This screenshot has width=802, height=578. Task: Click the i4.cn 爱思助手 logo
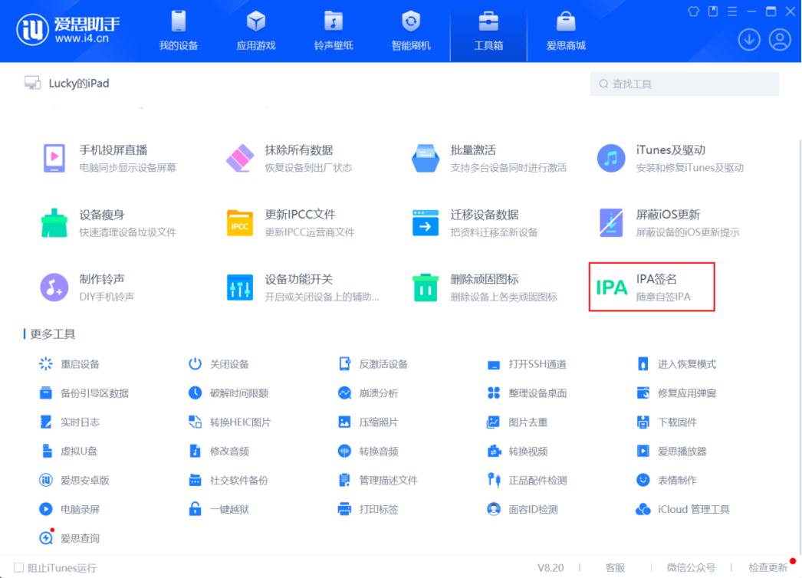tap(68, 30)
